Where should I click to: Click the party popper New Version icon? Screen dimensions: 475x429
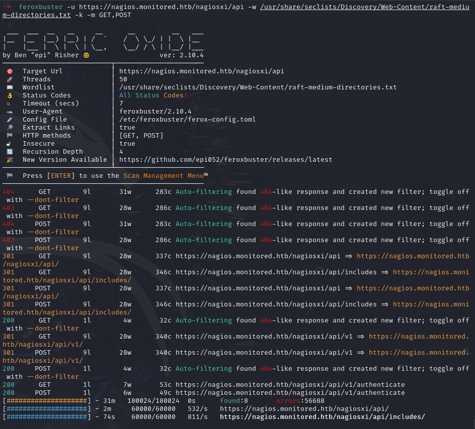pos(9,159)
